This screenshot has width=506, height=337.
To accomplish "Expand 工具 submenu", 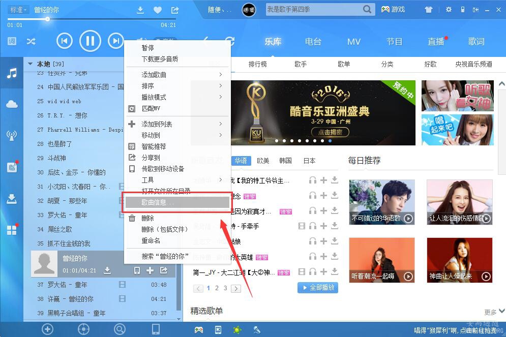I will click(177, 179).
